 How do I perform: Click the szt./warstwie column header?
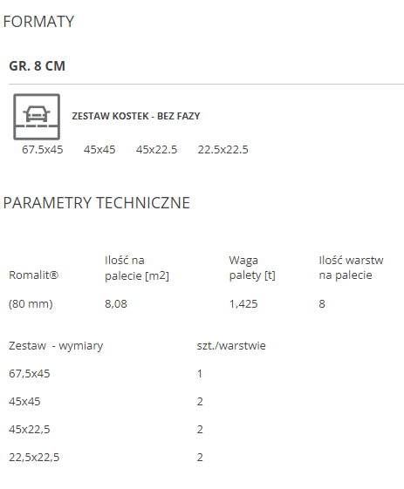coord(231,345)
